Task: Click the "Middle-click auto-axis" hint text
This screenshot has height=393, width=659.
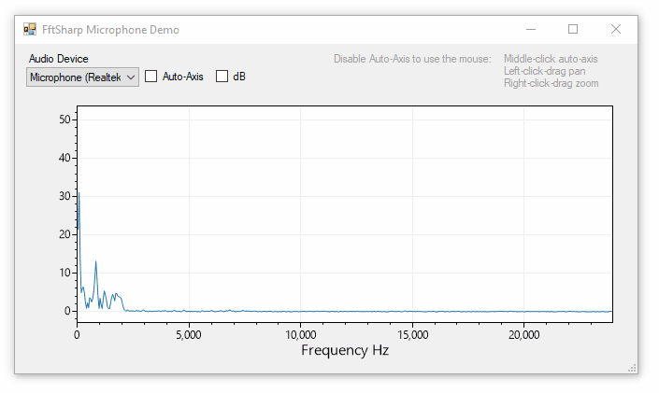Action: [x=550, y=59]
